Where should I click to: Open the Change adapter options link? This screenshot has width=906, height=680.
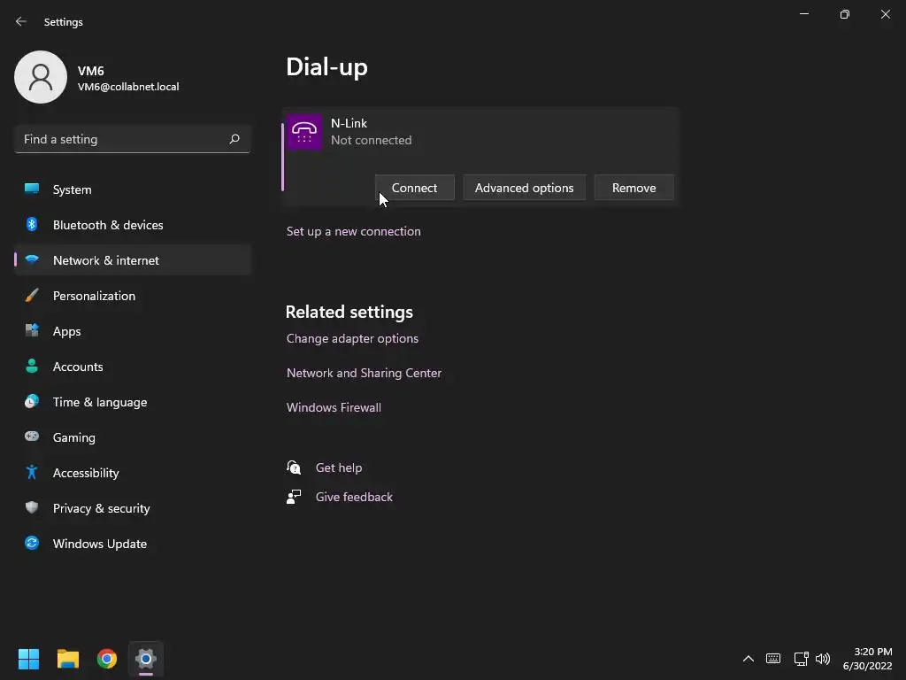[352, 338]
